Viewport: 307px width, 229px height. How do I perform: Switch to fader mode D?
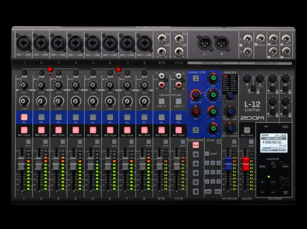coord(195,182)
